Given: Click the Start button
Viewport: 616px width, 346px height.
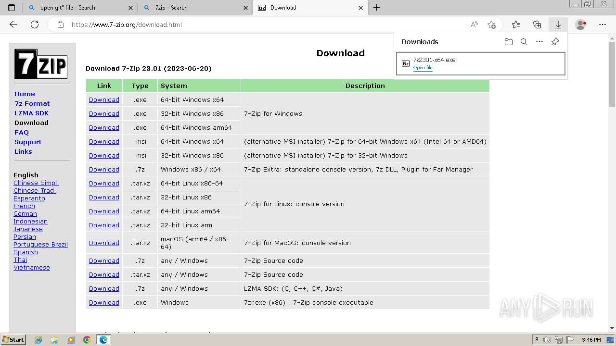Looking at the screenshot, I should (13, 340).
